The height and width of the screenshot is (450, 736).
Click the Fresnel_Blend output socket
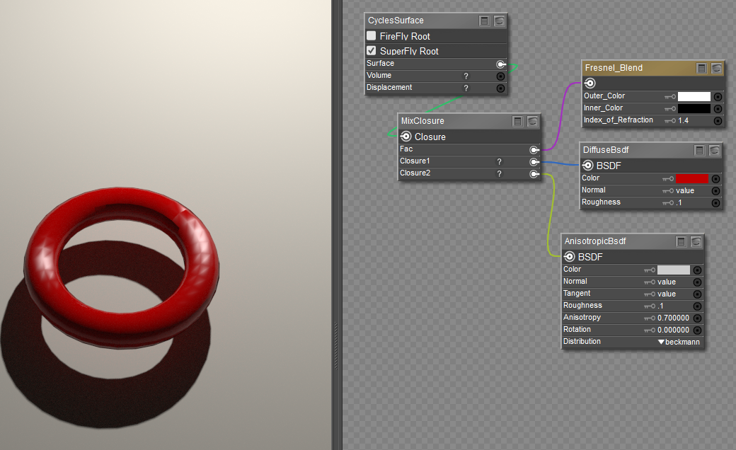pyautogui.click(x=590, y=83)
